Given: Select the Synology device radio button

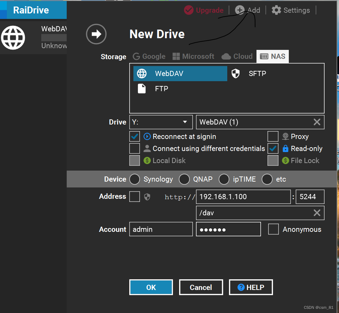Looking at the screenshot, I should (x=135, y=179).
